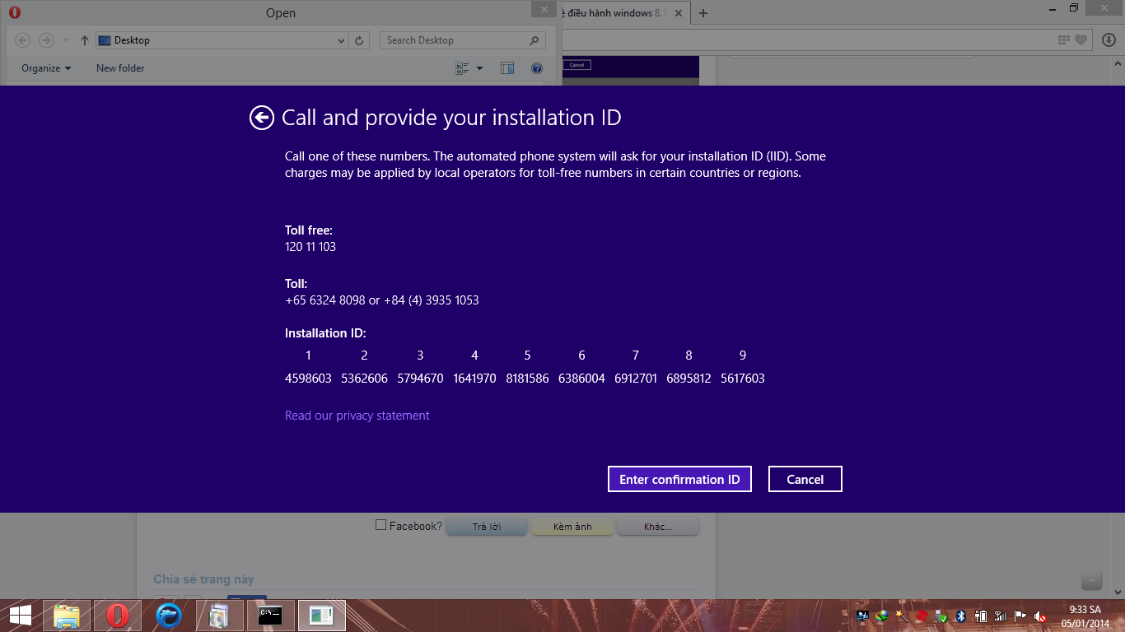This screenshot has width=1125, height=632.
Task: Switch to the activation wizard taskbar window
Action: pos(321,616)
